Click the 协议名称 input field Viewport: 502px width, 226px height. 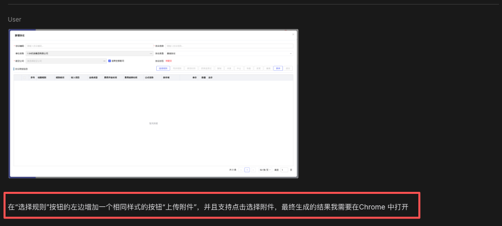pyautogui.click(x=229, y=46)
